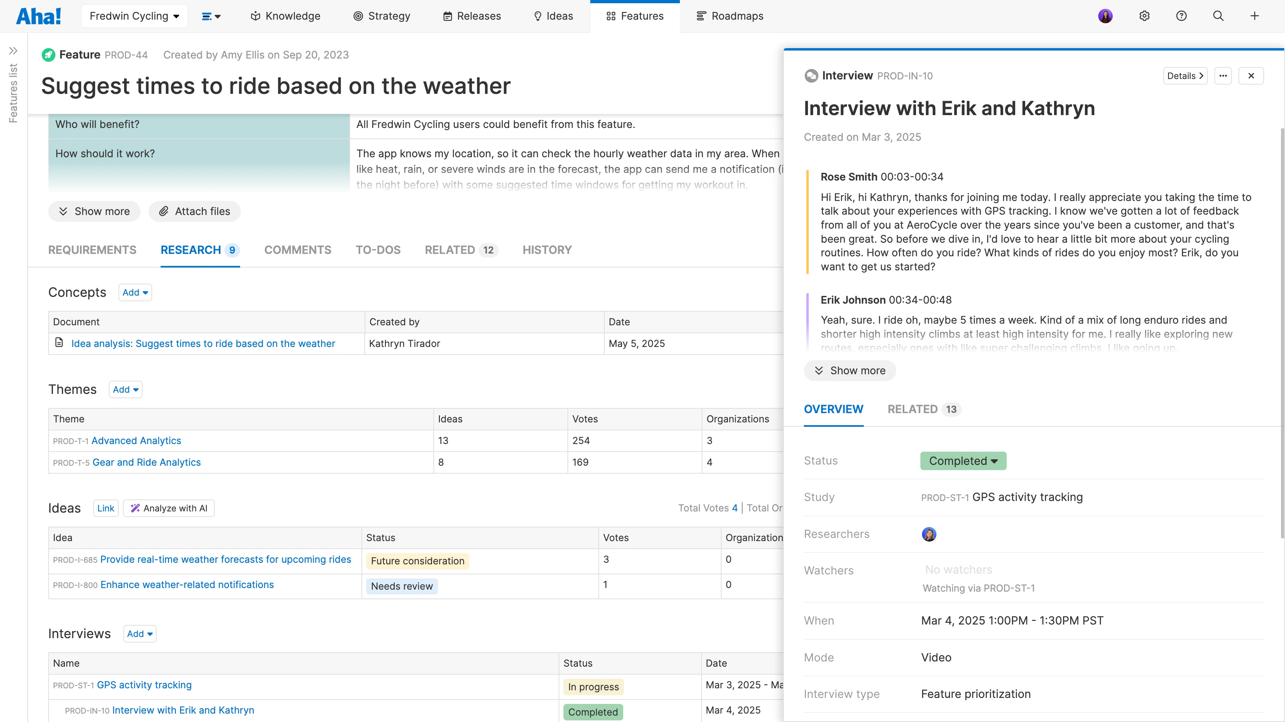Click the paperclip icon on Attach files
Image resolution: width=1285 pixels, height=722 pixels.
click(163, 211)
